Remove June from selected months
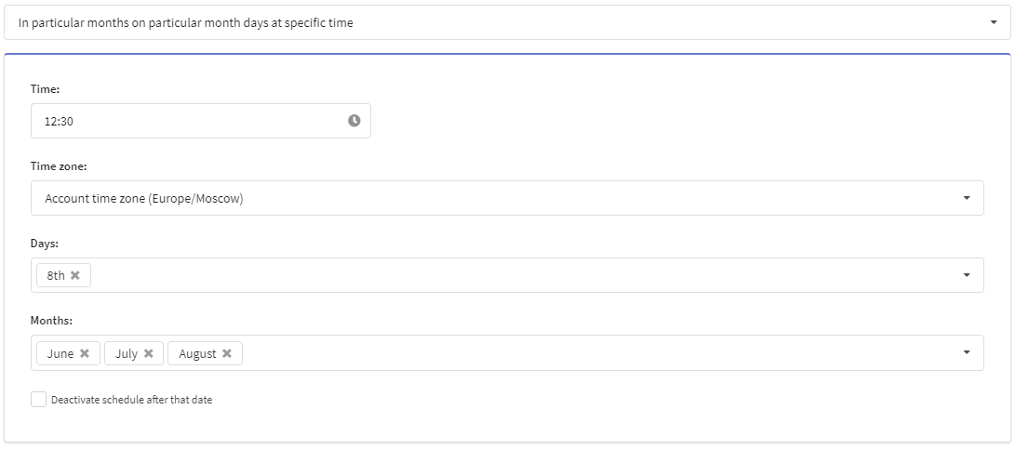 click(84, 353)
